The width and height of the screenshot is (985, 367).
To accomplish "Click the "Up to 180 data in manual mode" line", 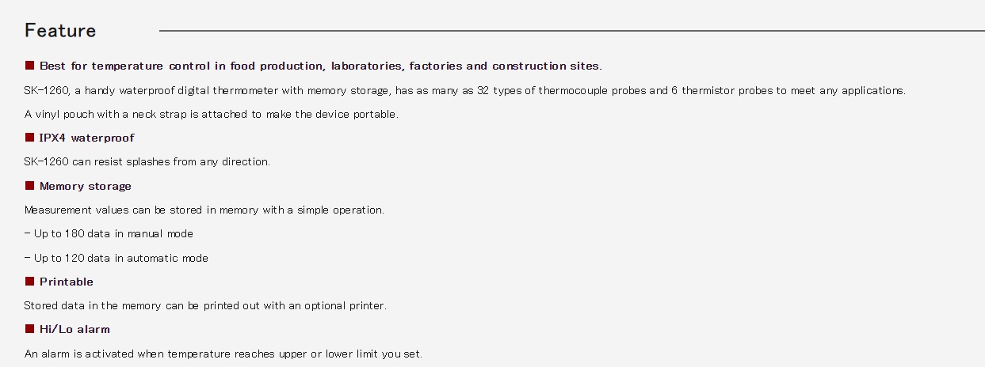I will tap(109, 234).
